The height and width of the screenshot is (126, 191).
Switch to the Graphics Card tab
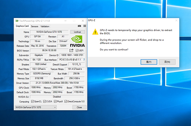(22, 26)
